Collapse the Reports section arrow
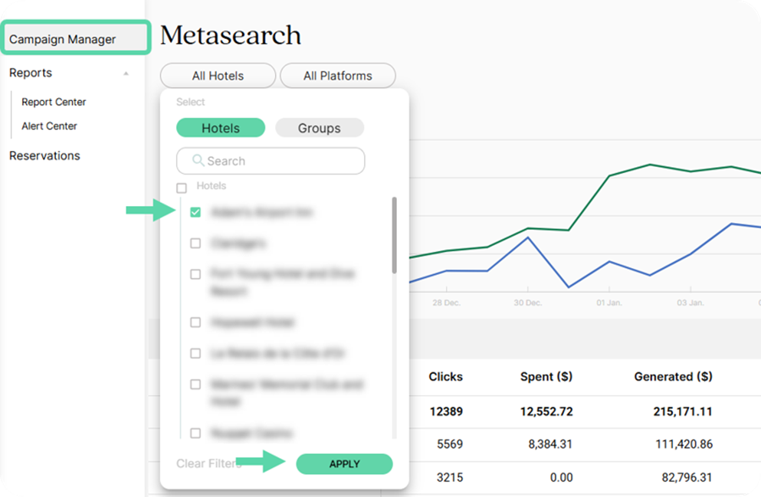Image resolution: width=761 pixels, height=497 pixels. pyautogui.click(x=126, y=74)
